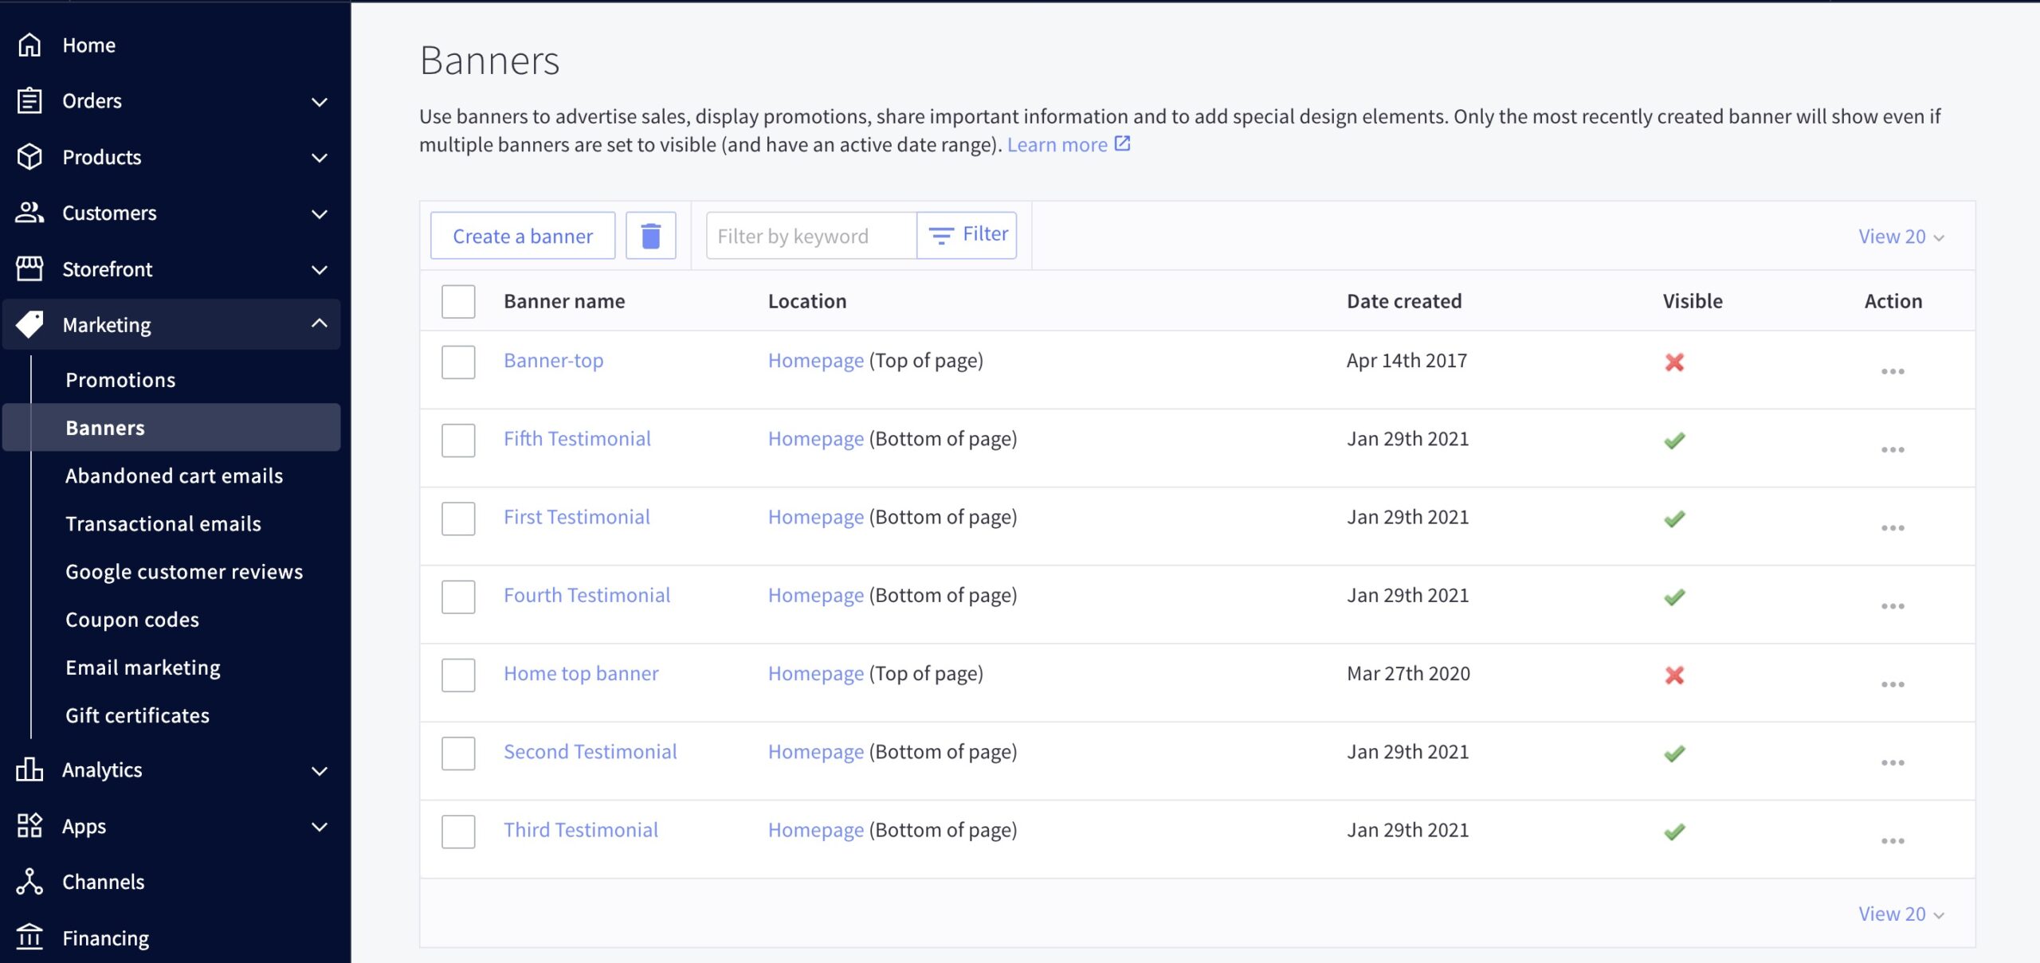Click the Channels network icon
This screenshot has width=2040, height=963.
pyautogui.click(x=29, y=882)
